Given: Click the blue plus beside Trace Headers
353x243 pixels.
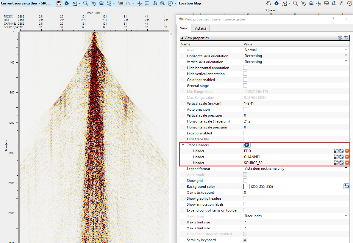Looking at the screenshot, I should tap(247, 145).
